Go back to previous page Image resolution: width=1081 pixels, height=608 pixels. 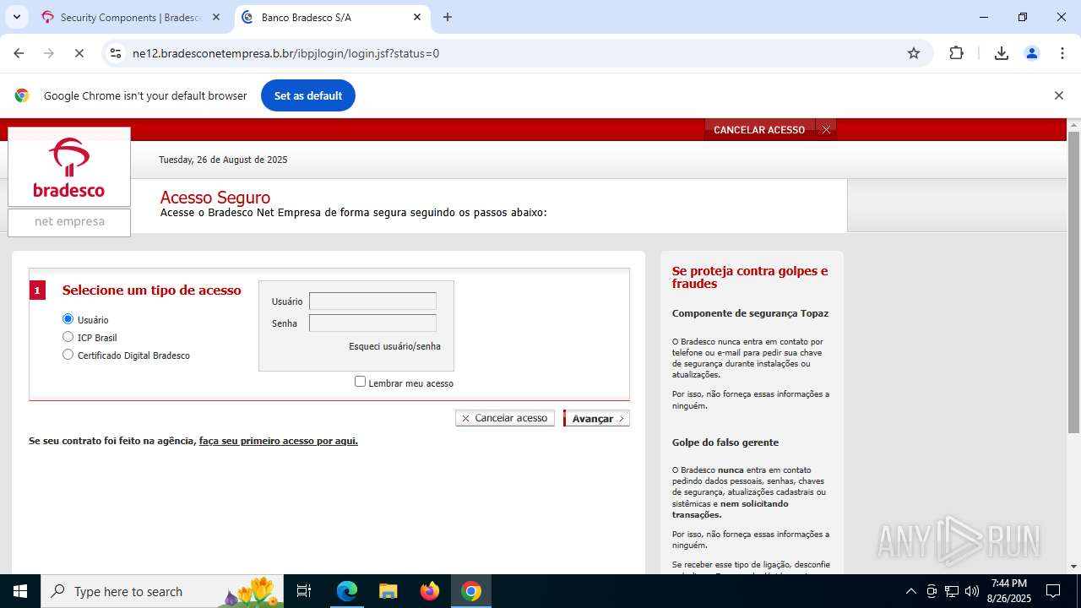point(19,53)
